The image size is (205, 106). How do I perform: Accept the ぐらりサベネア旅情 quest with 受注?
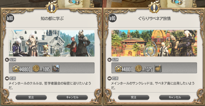[x=134, y=97]
